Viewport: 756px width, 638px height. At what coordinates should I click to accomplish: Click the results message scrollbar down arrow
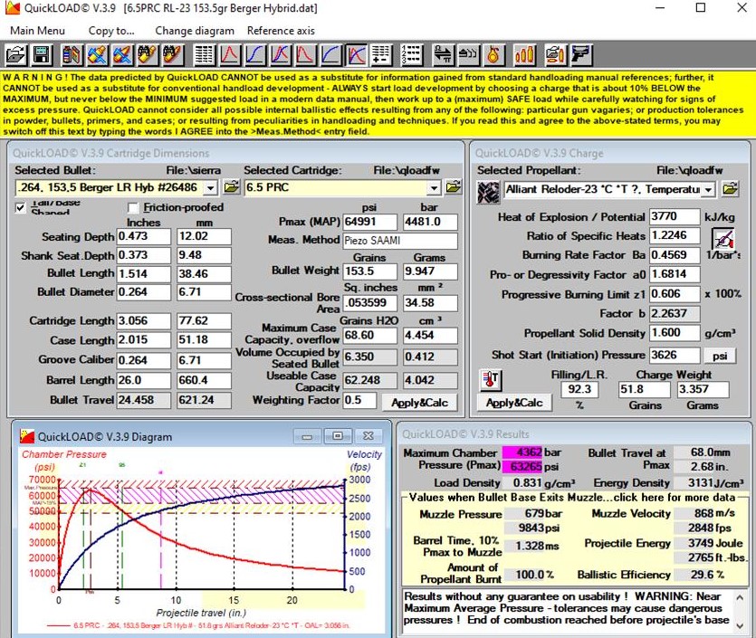click(740, 625)
